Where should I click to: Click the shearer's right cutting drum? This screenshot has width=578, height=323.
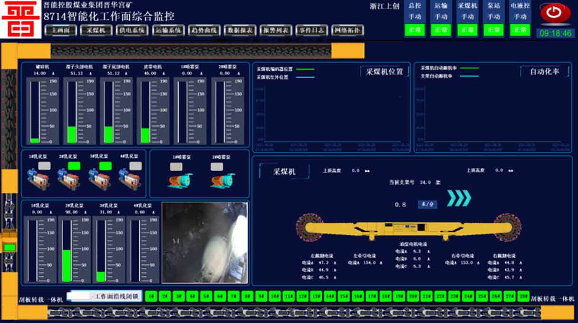tap(507, 227)
